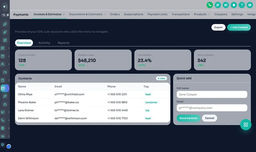The image size is (256, 152).
Task: Open the dashboard grid icon in sidebar
Action: pyautogui.click(x=5, y=40)
